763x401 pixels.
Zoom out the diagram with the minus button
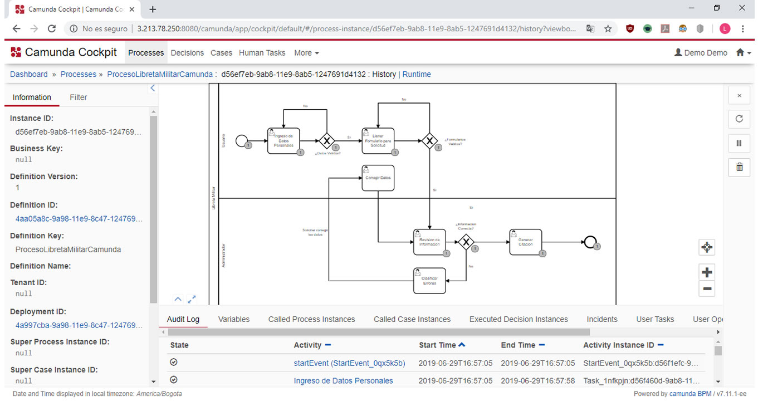(x=707, y=288)
